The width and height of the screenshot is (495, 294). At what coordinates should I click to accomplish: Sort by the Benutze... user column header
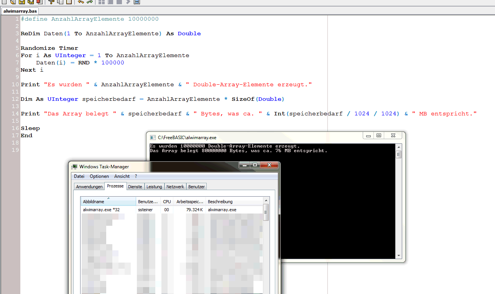pyautogui.click(x=148, y=202)
